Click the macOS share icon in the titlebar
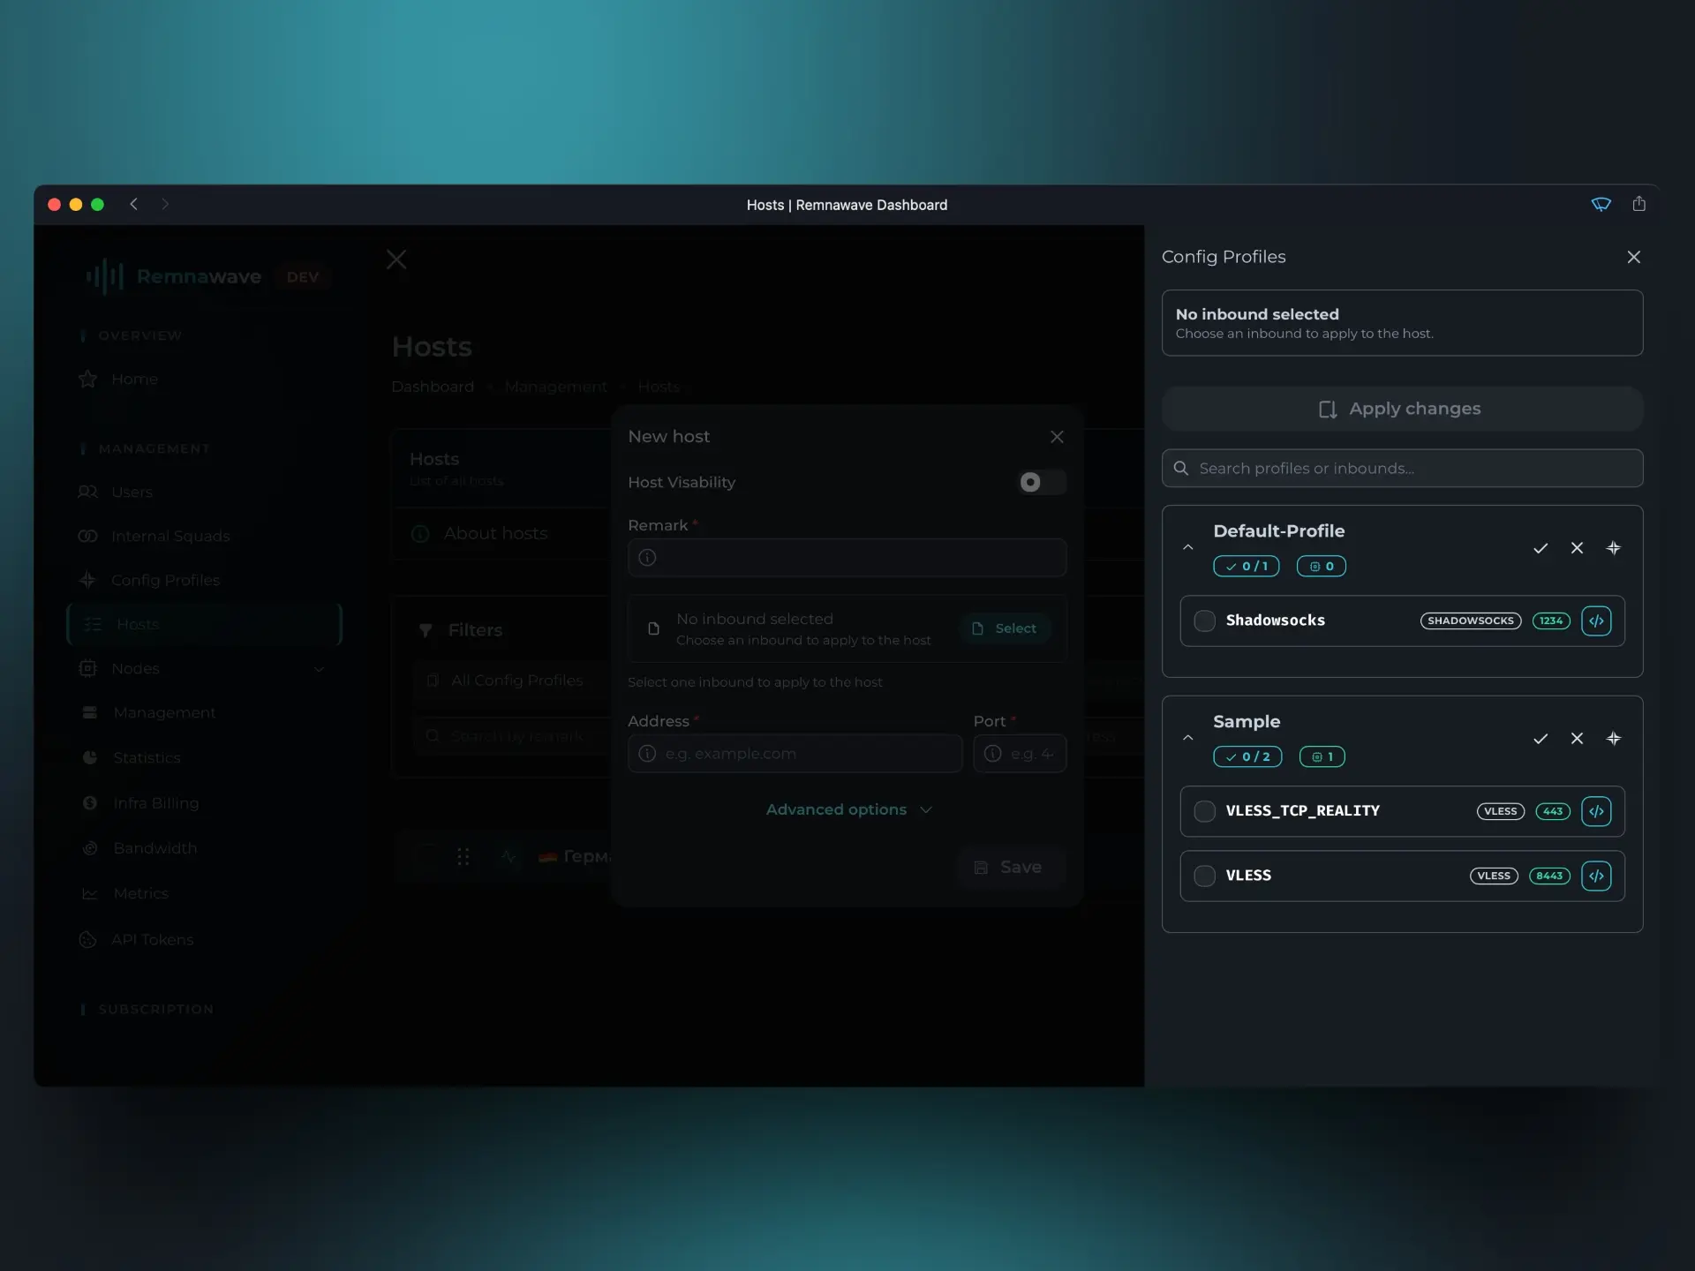Viewport: 1695px width, 1271px height. (1639, 204)
